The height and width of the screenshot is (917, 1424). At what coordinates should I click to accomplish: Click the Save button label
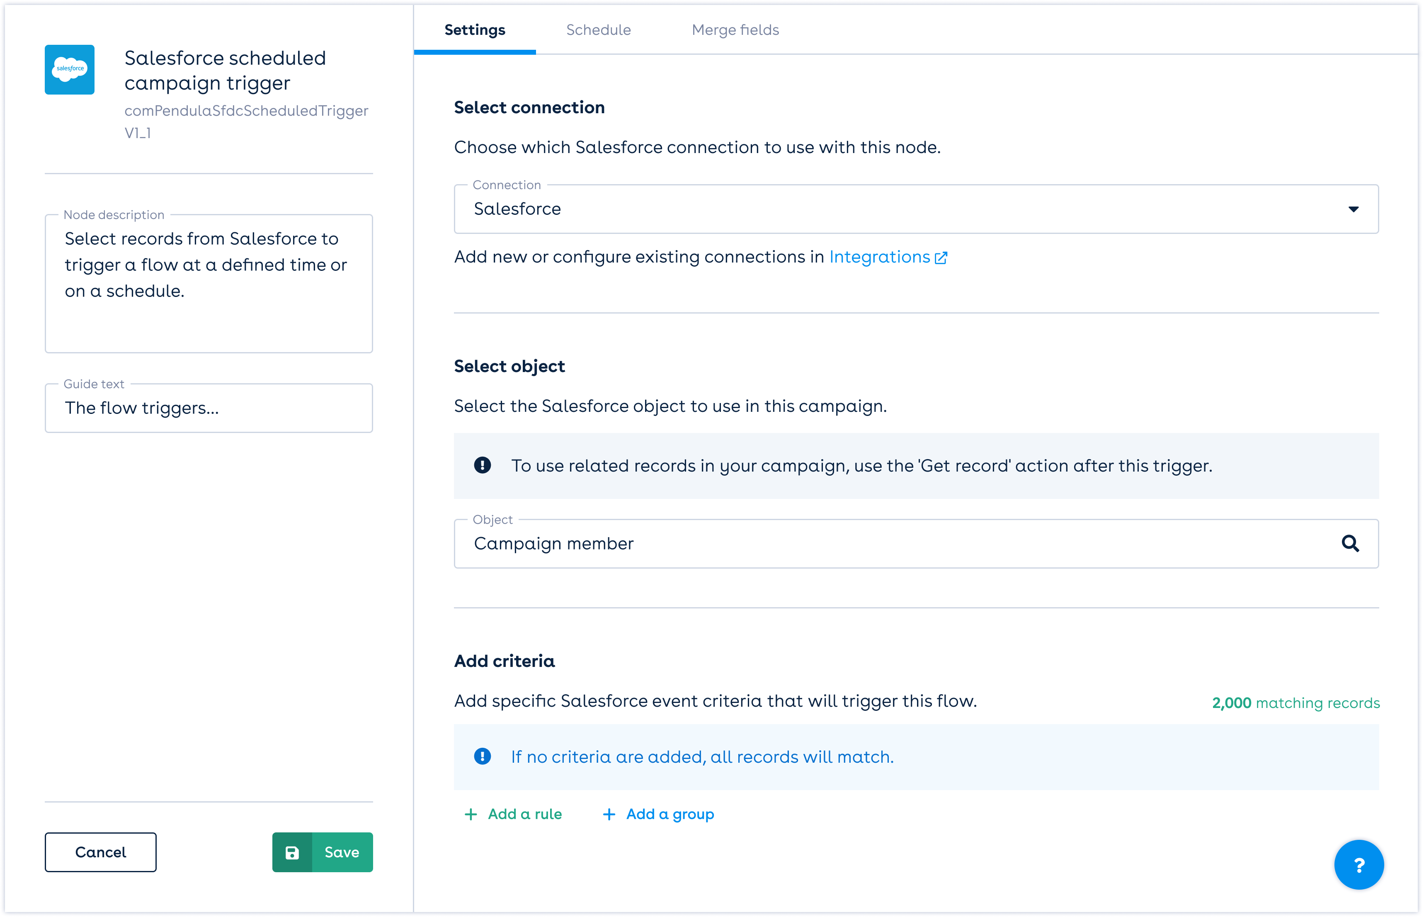pyautogui.click(x=342, y=853)
